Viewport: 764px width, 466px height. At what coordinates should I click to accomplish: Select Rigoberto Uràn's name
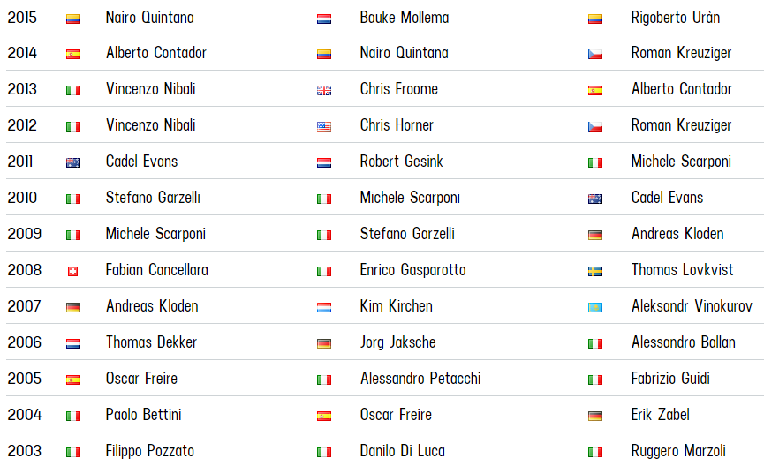click(676, 18)
